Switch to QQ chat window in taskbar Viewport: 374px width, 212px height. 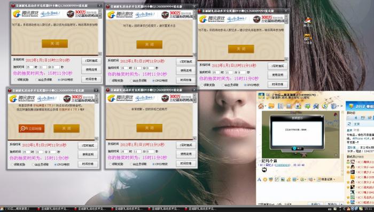point(17,209)
